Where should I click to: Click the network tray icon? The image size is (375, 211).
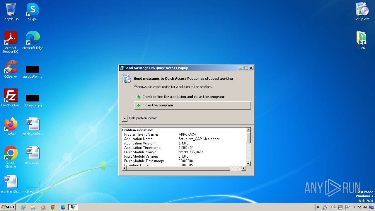(340, 207)
